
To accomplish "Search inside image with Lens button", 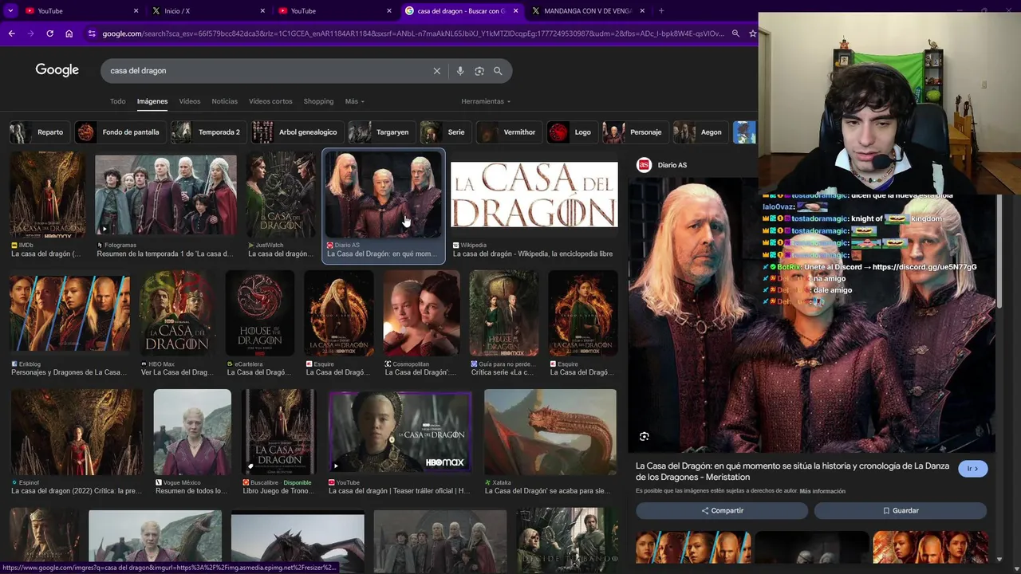I will [645, 436].
